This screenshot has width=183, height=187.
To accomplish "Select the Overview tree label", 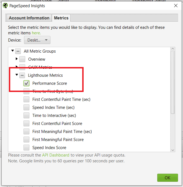I will click(x=37, y=59).
